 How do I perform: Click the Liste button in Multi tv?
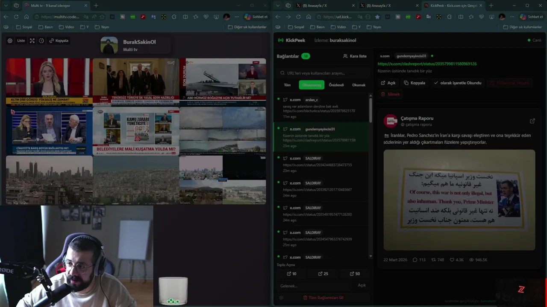tap(21, 41)
